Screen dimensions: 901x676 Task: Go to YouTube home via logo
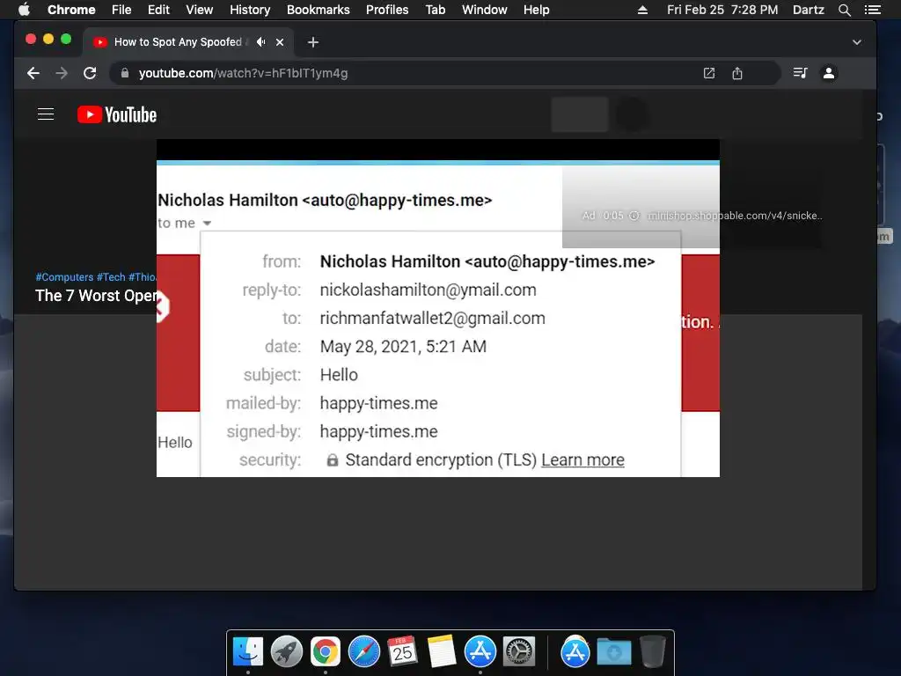117,114
